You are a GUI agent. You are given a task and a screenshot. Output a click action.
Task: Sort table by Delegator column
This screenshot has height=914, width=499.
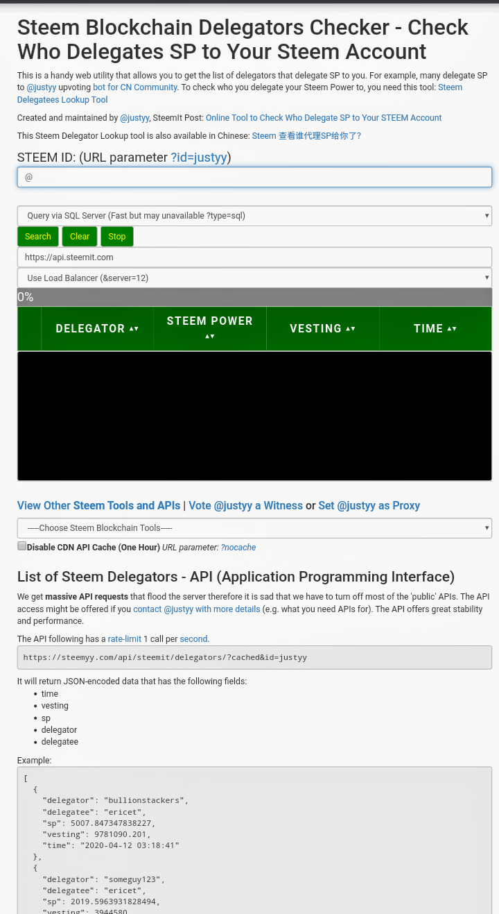(x=97, y=329)
